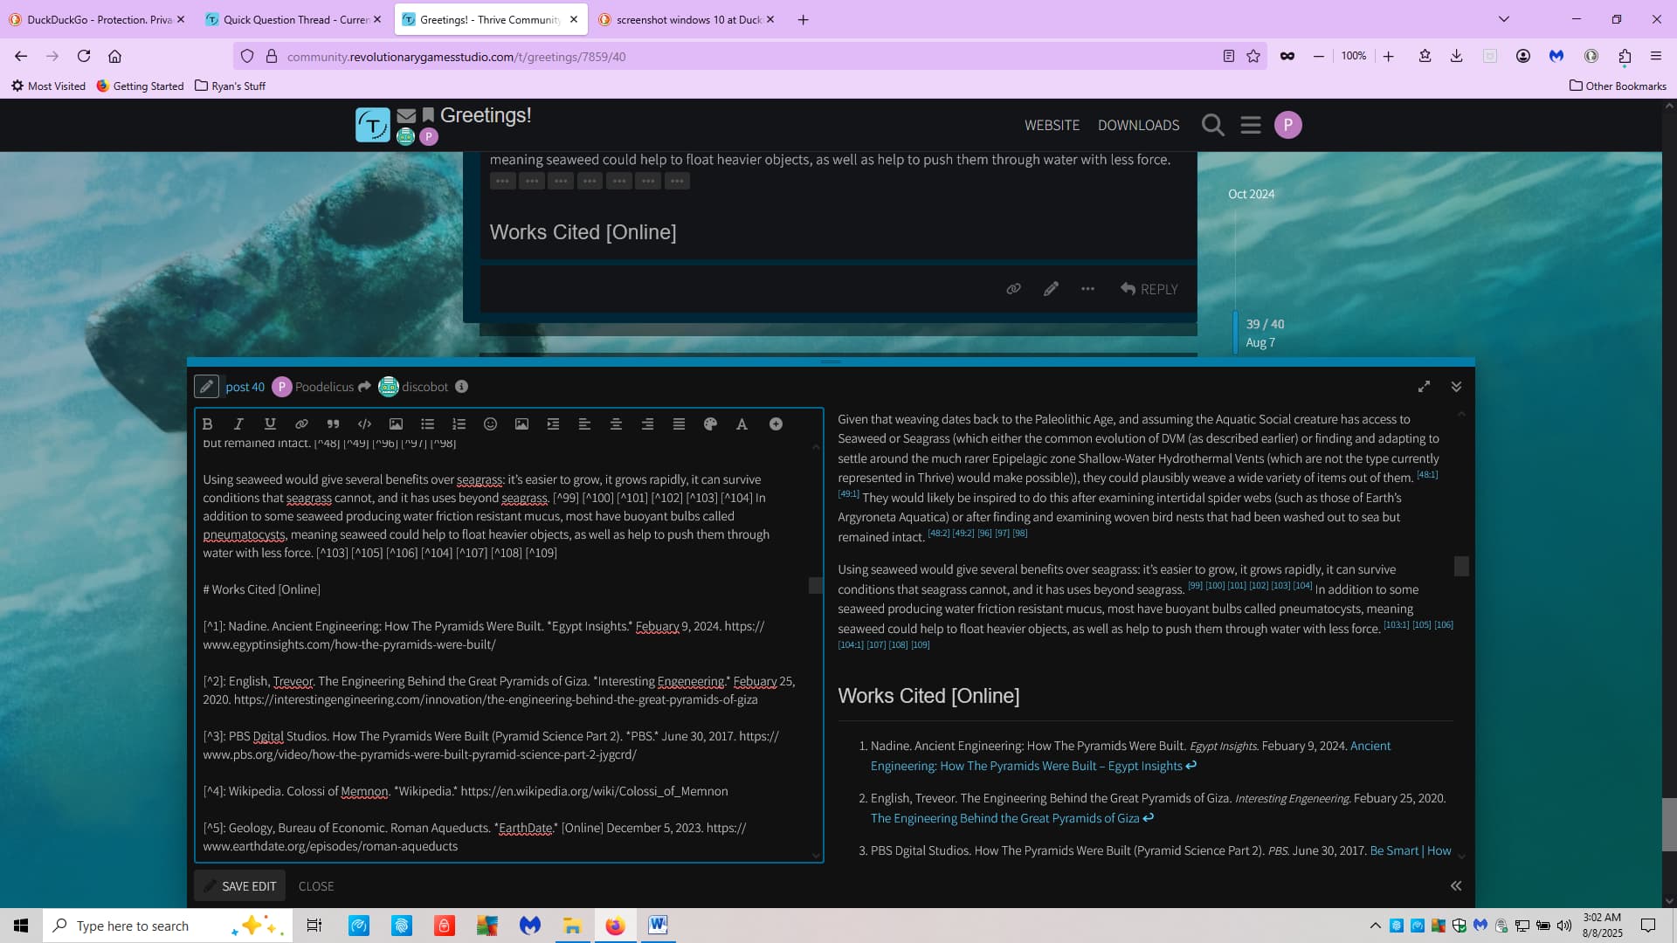Screen dimensions: 1677x943
Task: Insert preformatted code block
Action: coord(364,424)
